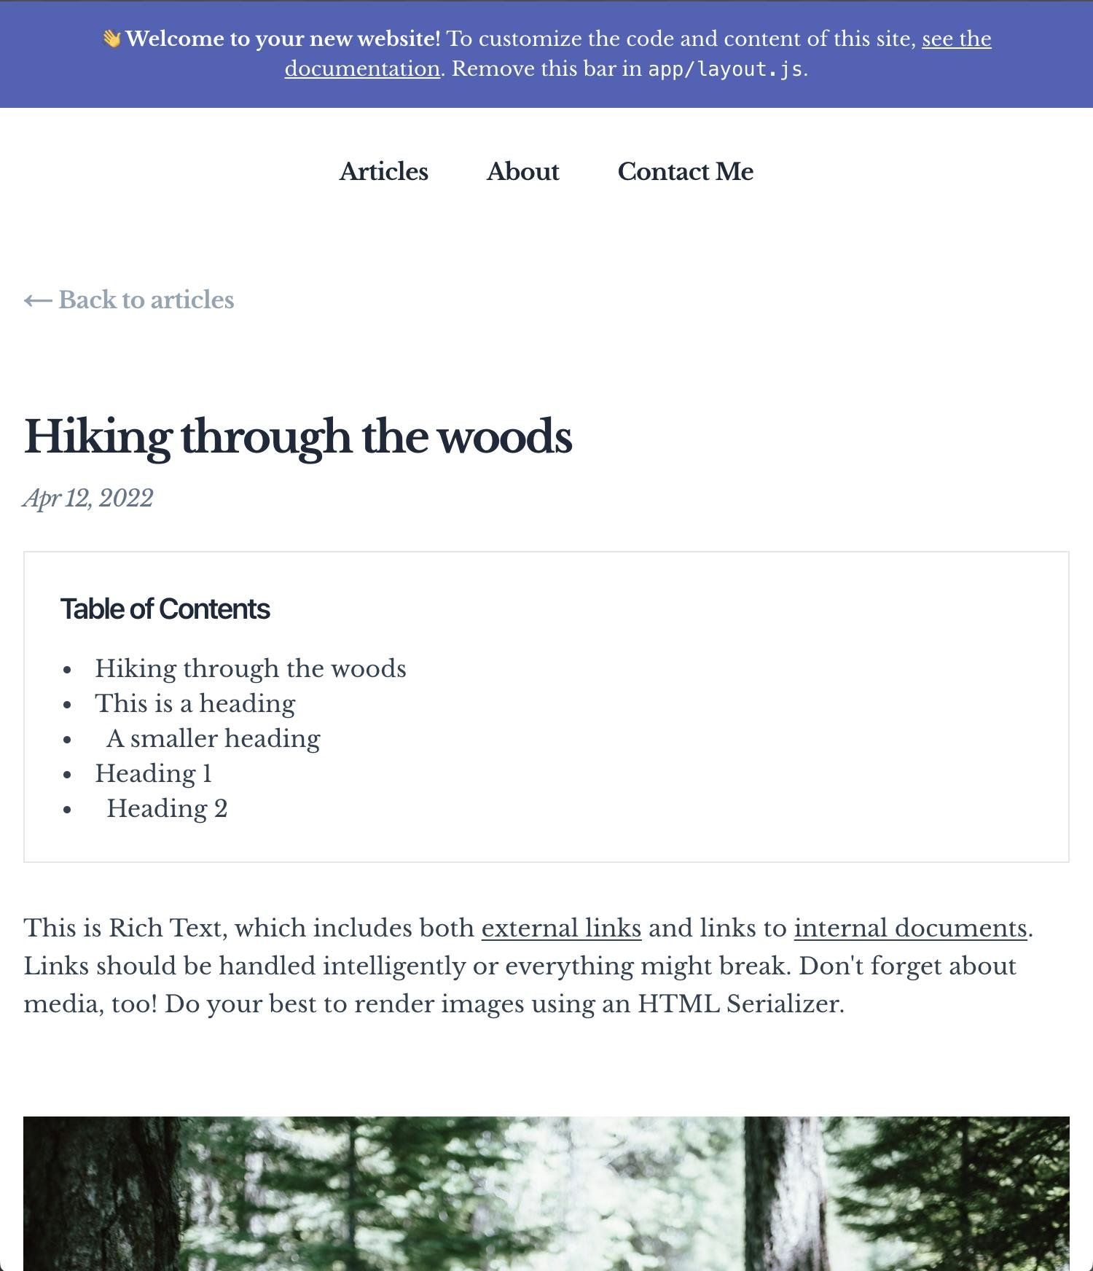Open the About nav item
Image resolution: width=1093 pixels, height=1271 pixels.
[x=522, y=171]
